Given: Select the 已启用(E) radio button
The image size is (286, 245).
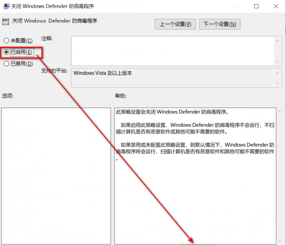Looking at the screenshot, I should (x=6, y=52).
